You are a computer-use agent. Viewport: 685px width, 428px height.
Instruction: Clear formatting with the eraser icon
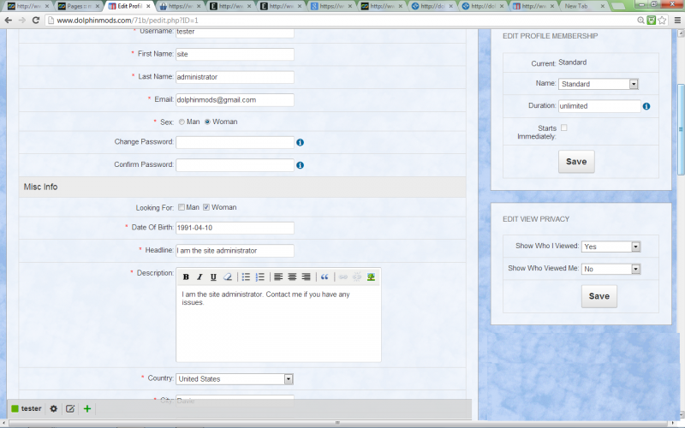227,276
